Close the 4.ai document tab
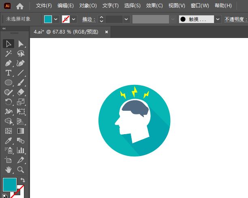Viewport: 248px width, 198px height. tap(107, 32)
